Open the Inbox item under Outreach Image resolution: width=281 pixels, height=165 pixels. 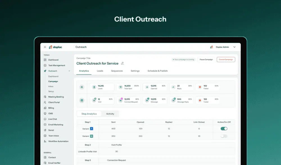51,86
